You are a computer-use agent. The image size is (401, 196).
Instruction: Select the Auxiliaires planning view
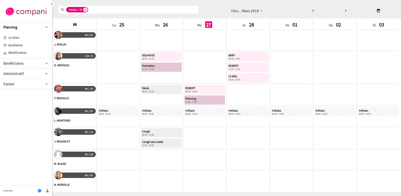[15, 45]
